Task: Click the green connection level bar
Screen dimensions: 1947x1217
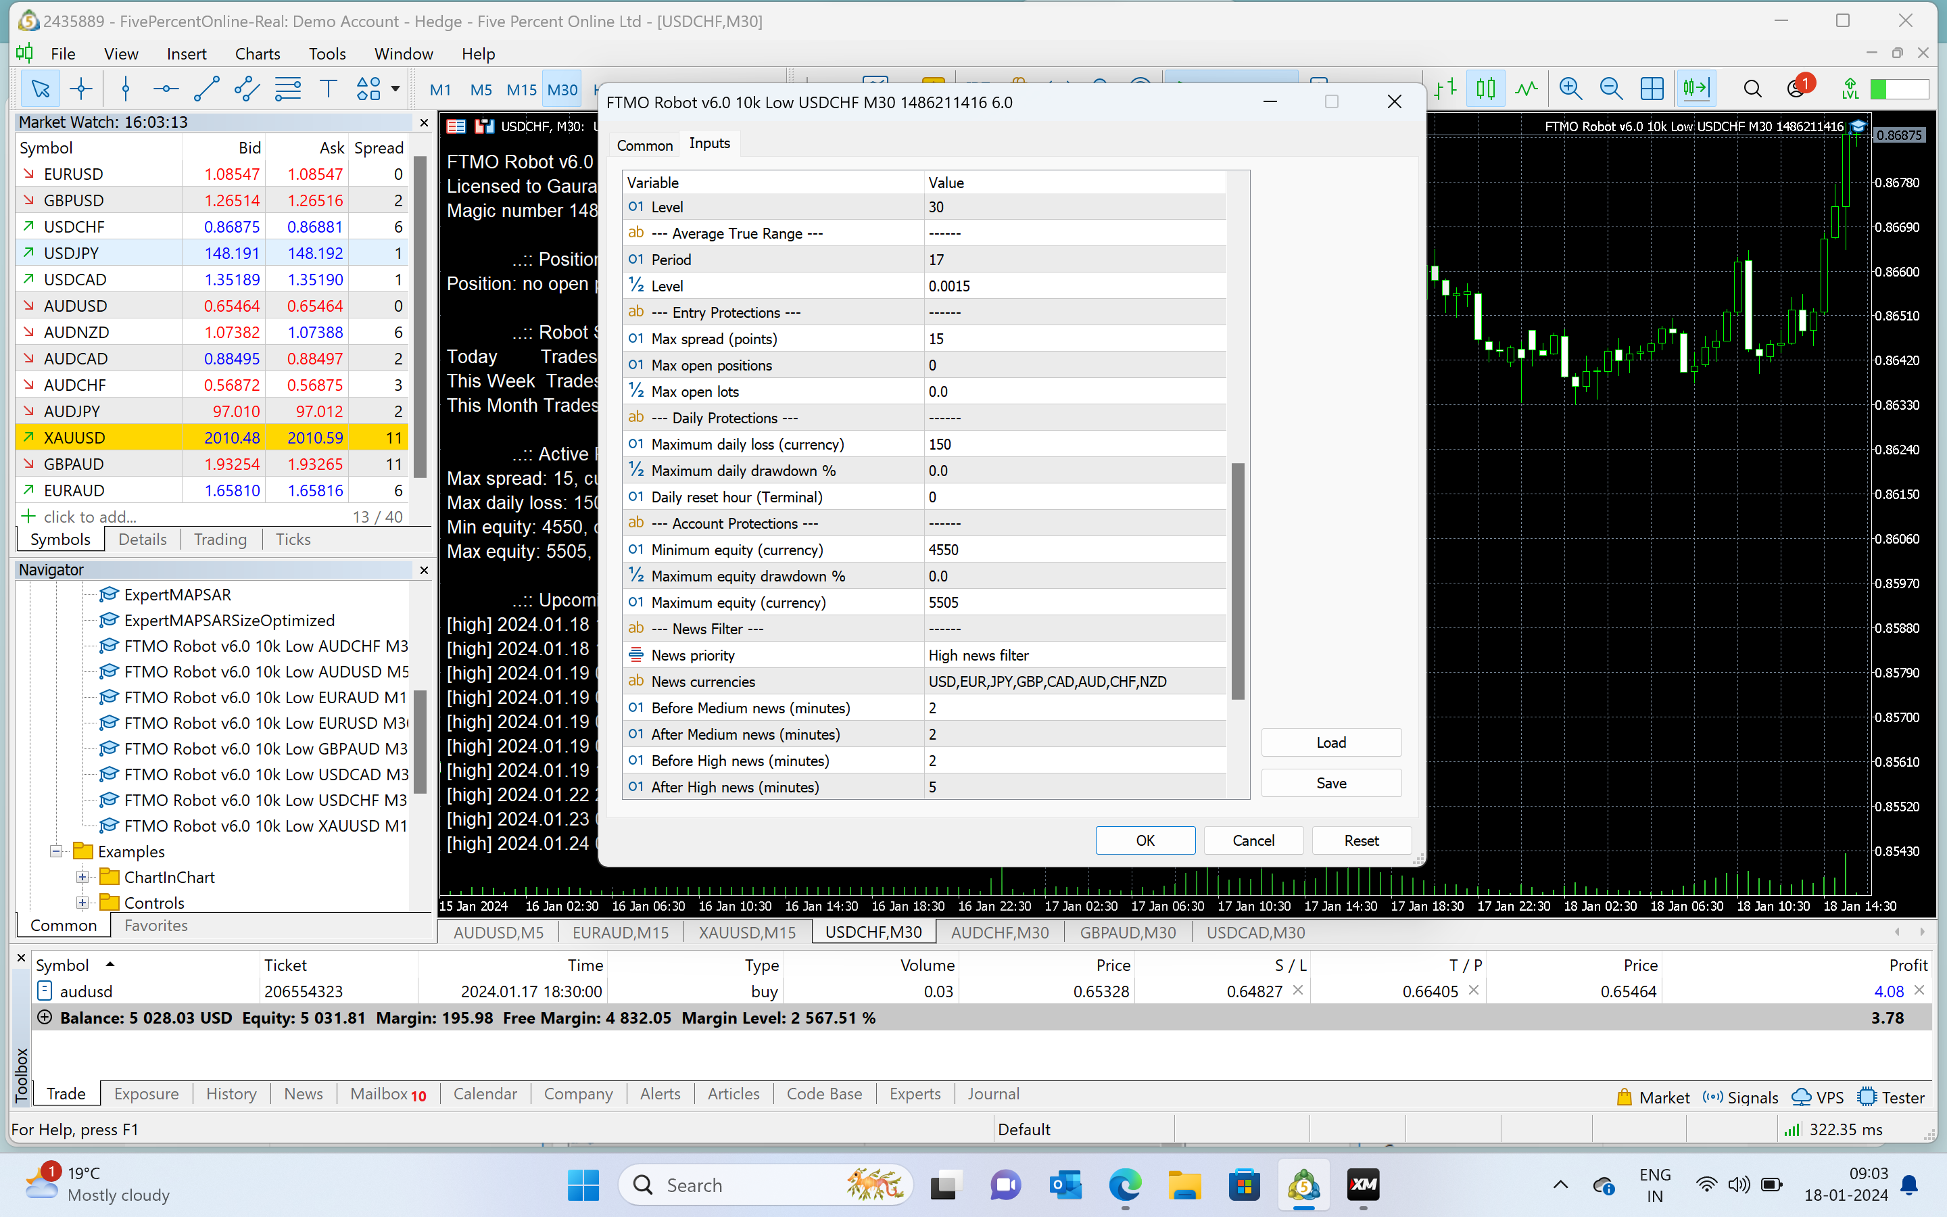Action: point(1900,89)
